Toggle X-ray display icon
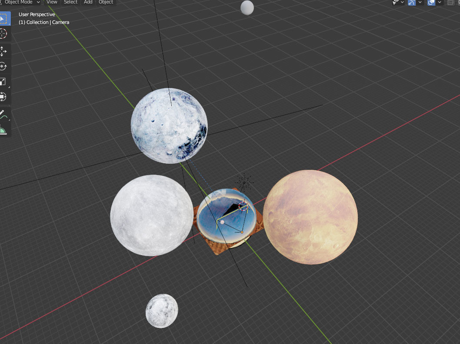 click(x=450, y=2)
